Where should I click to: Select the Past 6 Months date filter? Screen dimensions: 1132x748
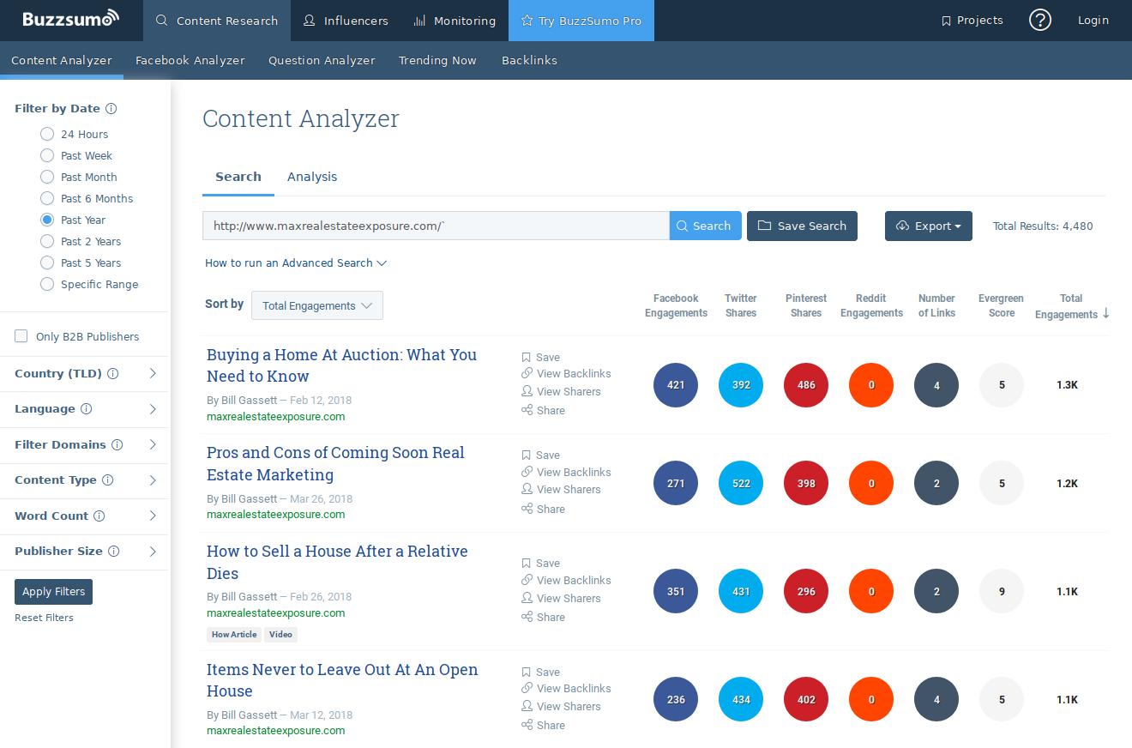[x=47, y=199]
